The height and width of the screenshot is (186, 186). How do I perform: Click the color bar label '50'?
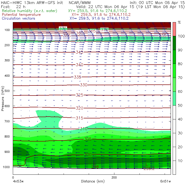[x=180, y=106]
